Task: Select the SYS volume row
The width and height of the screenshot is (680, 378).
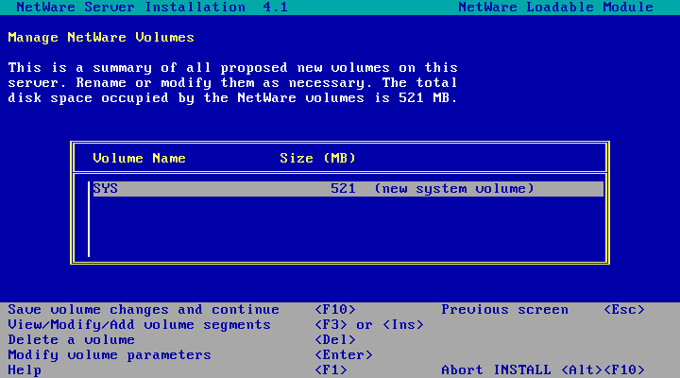Action: pyautogui.click(x=348, y=189)
